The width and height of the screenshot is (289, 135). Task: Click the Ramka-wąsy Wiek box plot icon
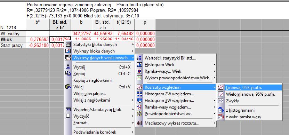click(139, 71)
